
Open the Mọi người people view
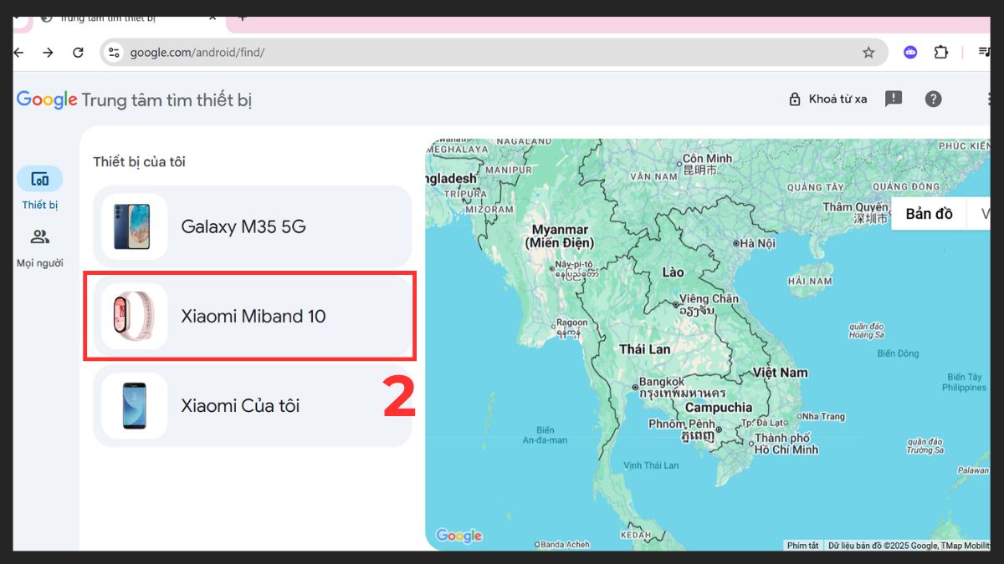[x=39, y=236]
